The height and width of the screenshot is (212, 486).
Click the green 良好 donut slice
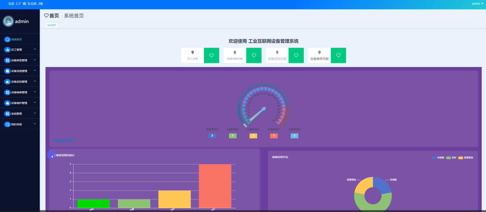[373, 207]
